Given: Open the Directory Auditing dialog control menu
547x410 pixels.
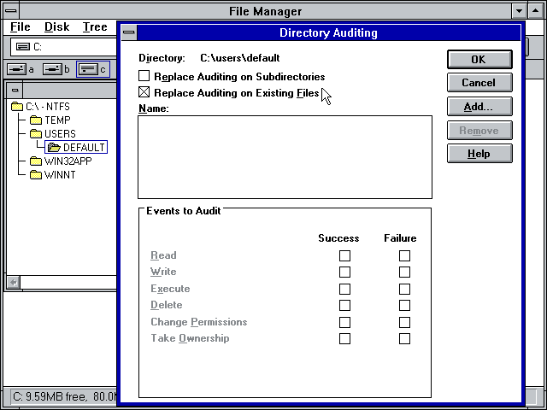Looking at the screenshot, I should [129, 32].
